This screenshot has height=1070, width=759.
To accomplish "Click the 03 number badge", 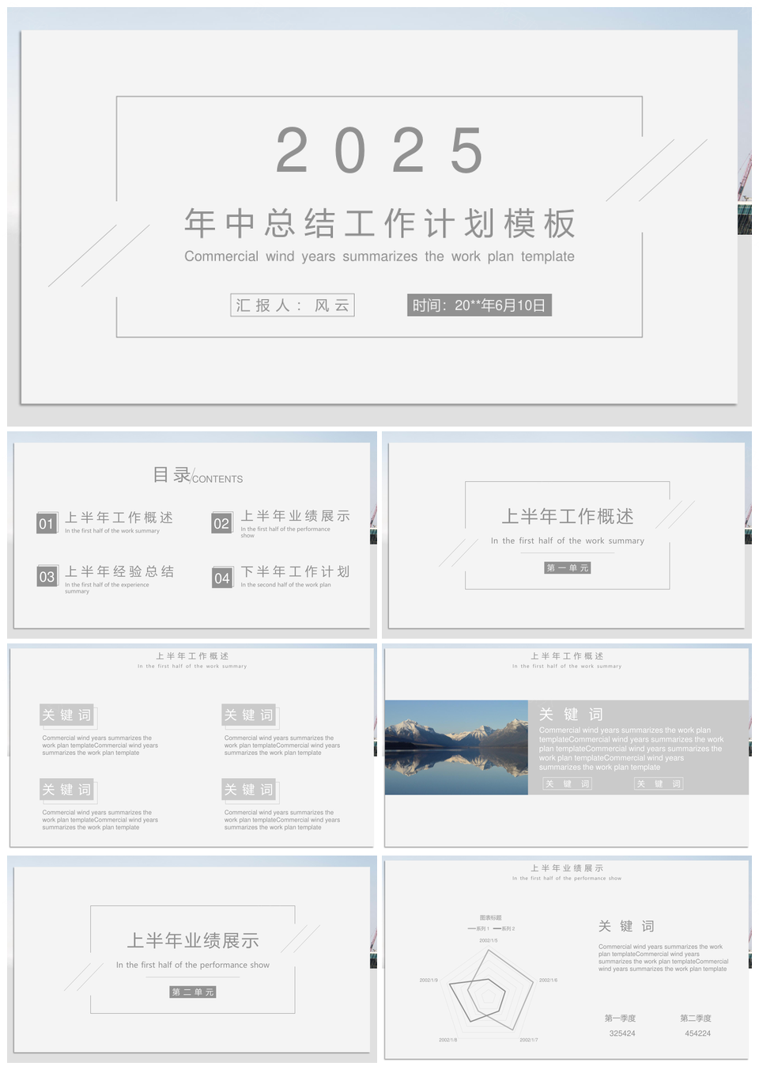I will click(x=47, y=577).
